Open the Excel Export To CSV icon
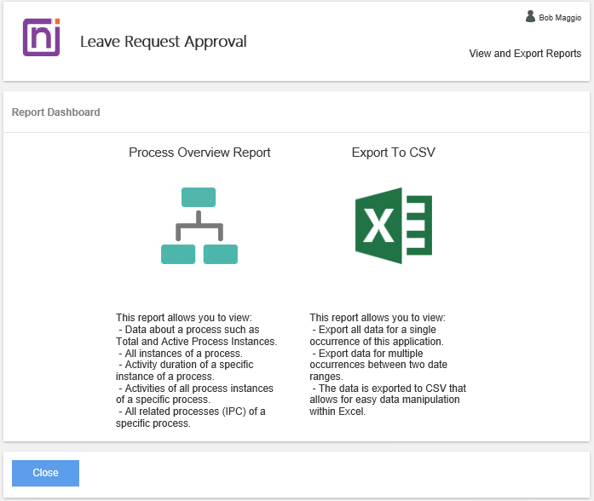The width and height of the screenshot is (594, 501). 393,226
